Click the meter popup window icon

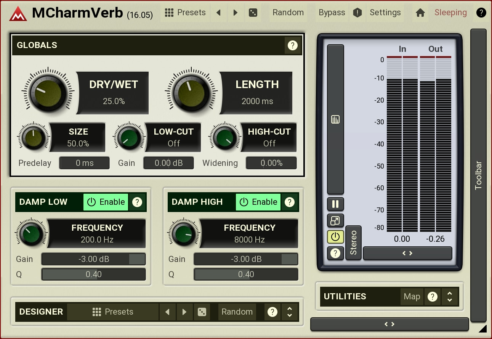(x=335, y=220)
